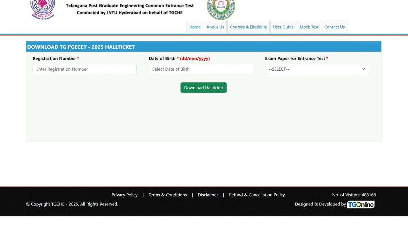Open the Disclaimer page

point(208,195)
